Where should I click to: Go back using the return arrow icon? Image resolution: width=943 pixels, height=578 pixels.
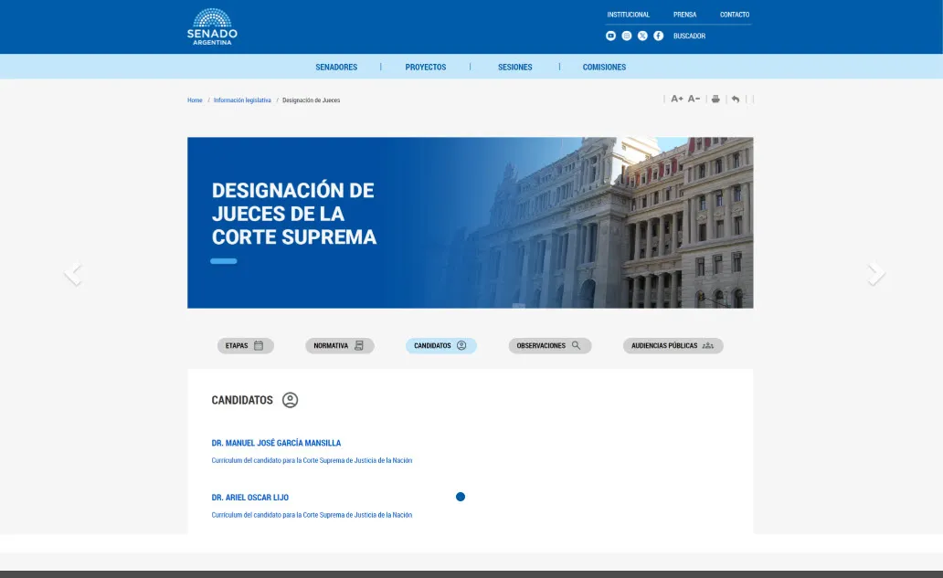coord(736,99)
